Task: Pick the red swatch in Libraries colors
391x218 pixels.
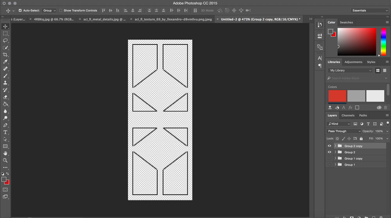Action: pyautogui.click(x=337, y=96)
